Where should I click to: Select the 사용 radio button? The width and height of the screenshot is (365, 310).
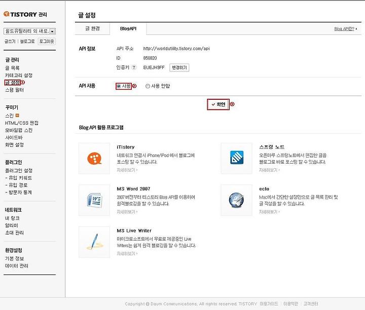point(119,86)
